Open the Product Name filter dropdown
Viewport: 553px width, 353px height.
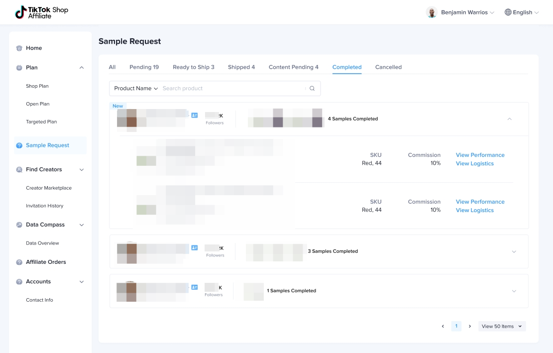(135, 89)
